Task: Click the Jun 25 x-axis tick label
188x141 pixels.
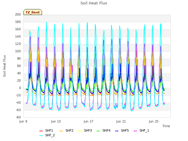Action: (154, 121)
